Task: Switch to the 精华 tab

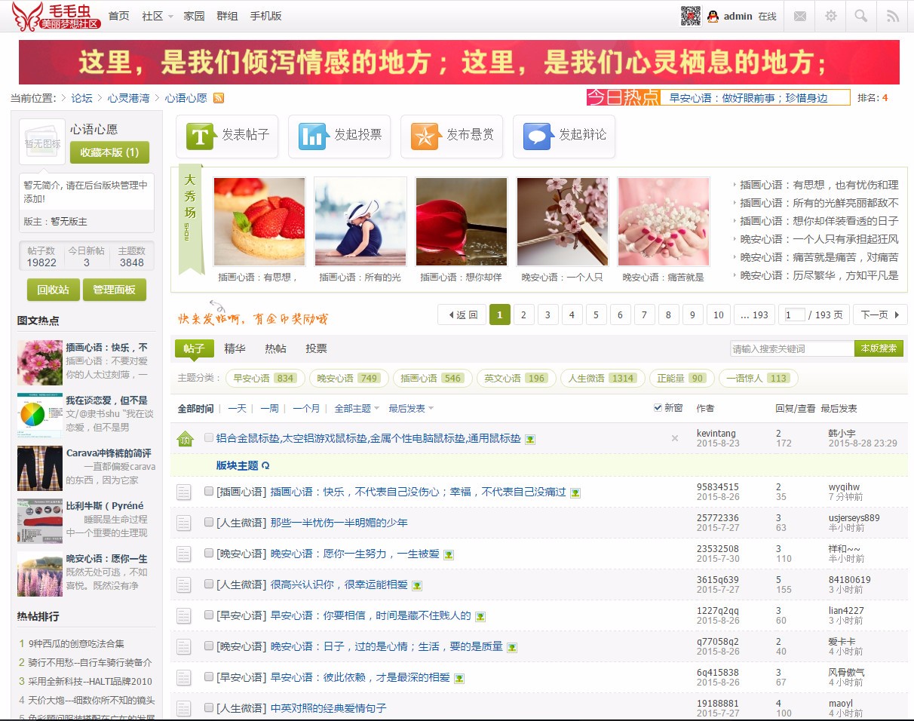Action: pos(236,348)
